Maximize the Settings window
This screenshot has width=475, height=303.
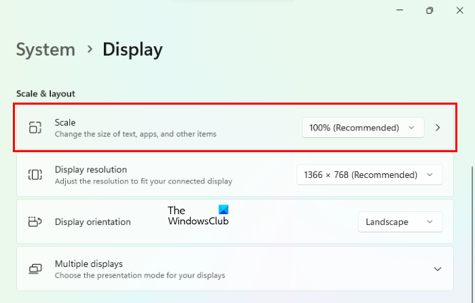[430, 10]
